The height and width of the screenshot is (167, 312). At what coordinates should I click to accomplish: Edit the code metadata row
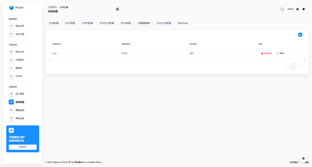click(x=281, y=53)
